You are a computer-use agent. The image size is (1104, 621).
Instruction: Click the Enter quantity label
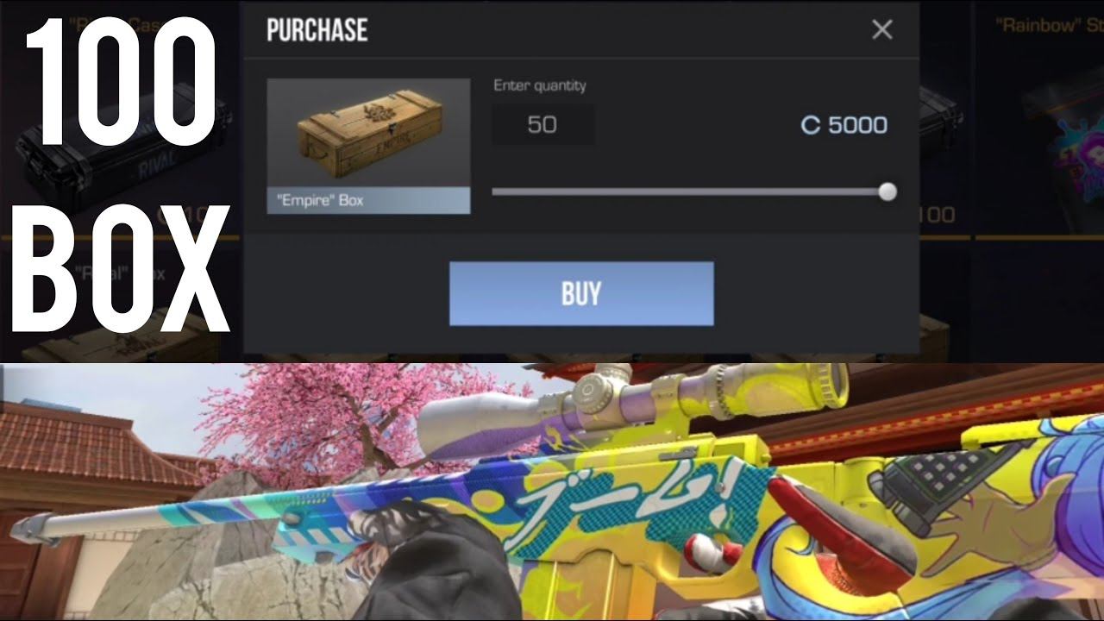pos(540,85)
